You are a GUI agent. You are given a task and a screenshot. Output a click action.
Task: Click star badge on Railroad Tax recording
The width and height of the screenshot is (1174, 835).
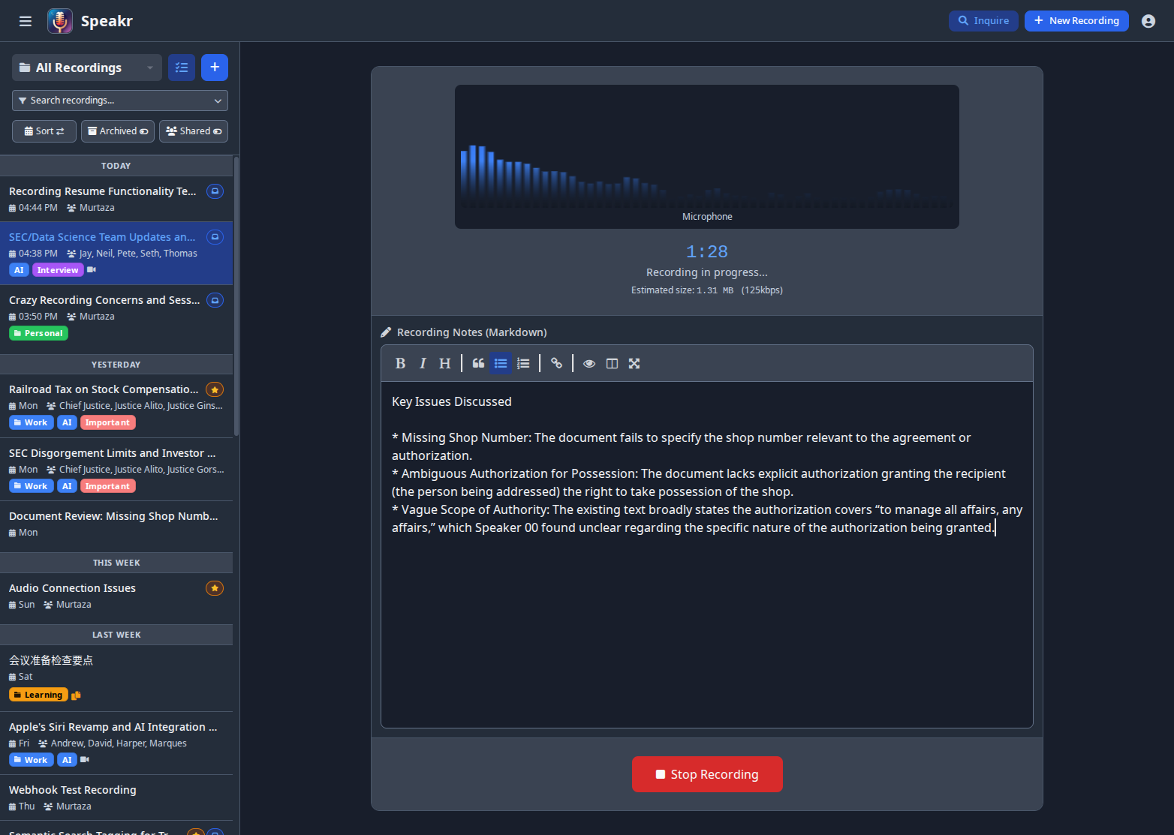[x=215, y=389]
